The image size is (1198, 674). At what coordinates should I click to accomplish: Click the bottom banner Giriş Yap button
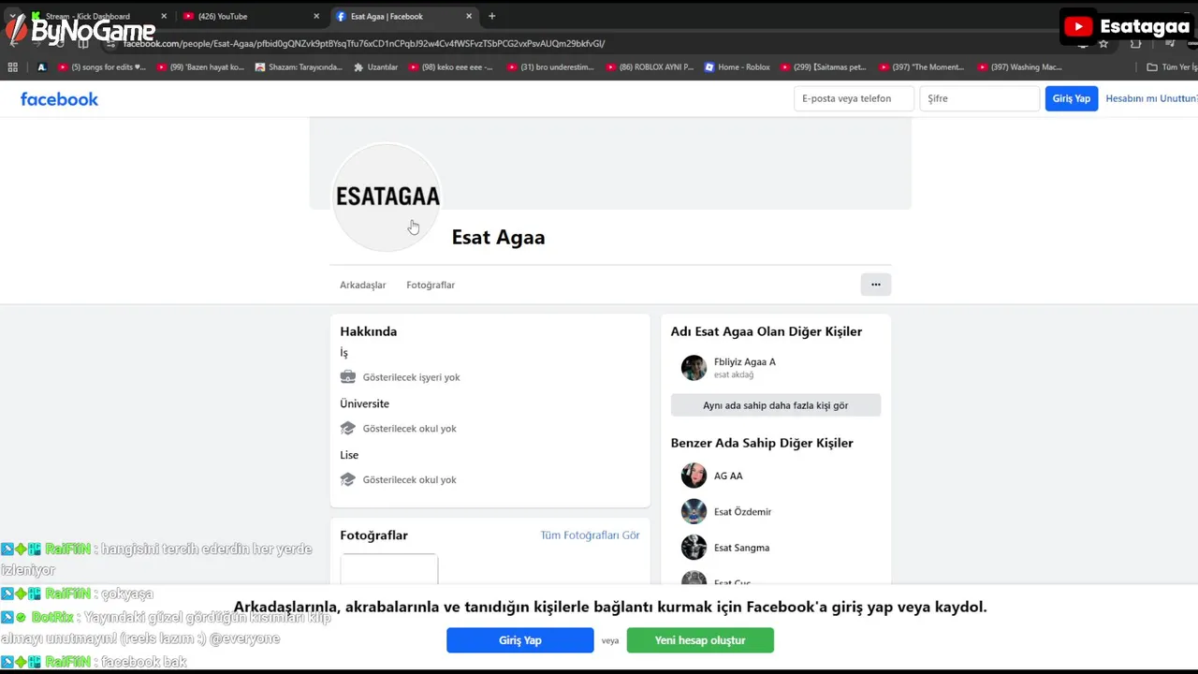[520, 640]
